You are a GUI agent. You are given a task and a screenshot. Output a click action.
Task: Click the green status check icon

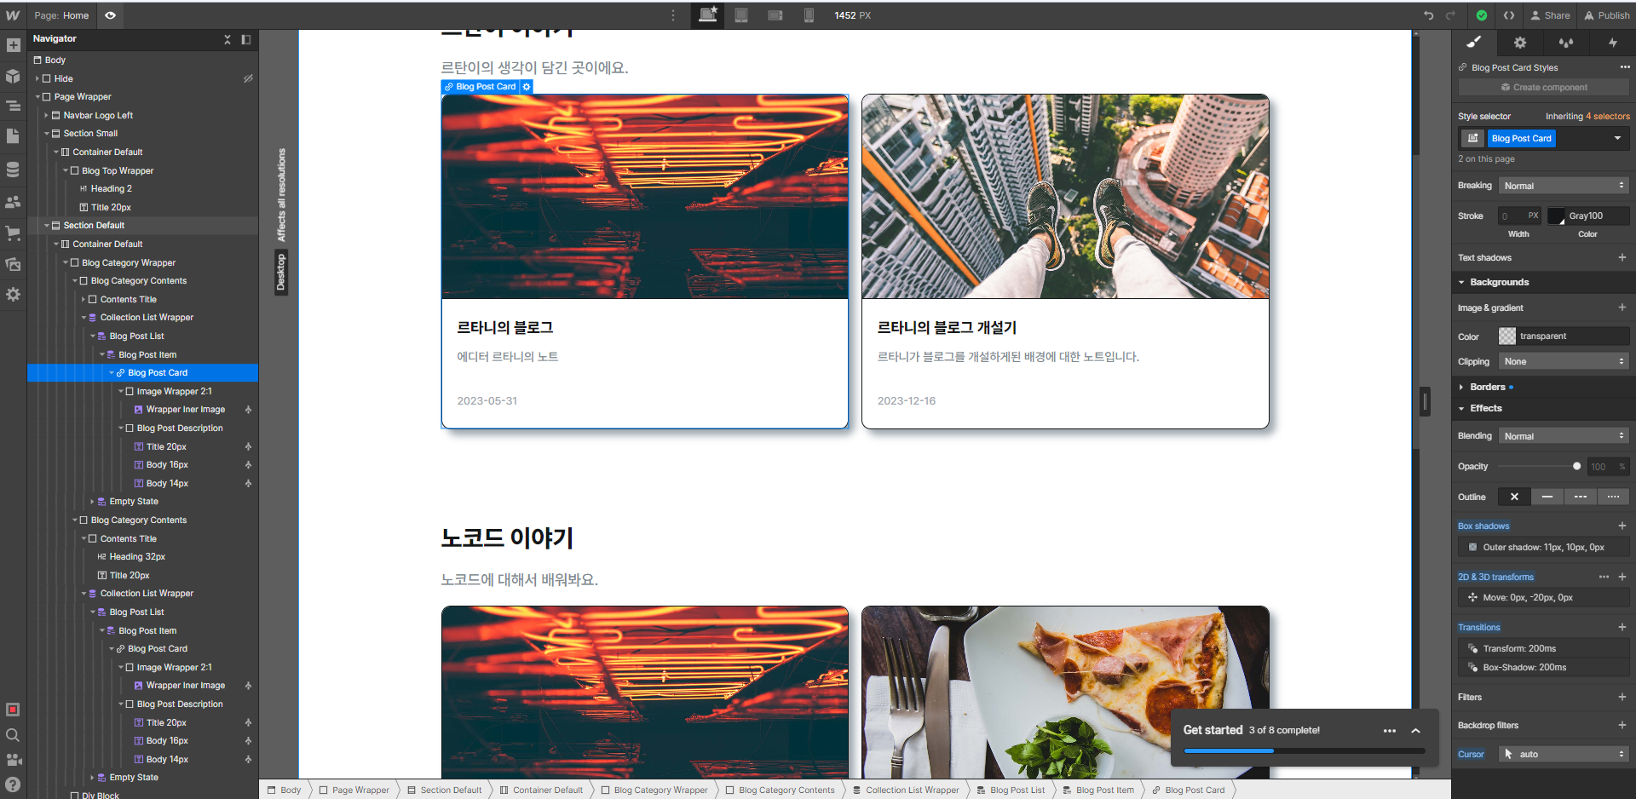[x=1482, y=15]
